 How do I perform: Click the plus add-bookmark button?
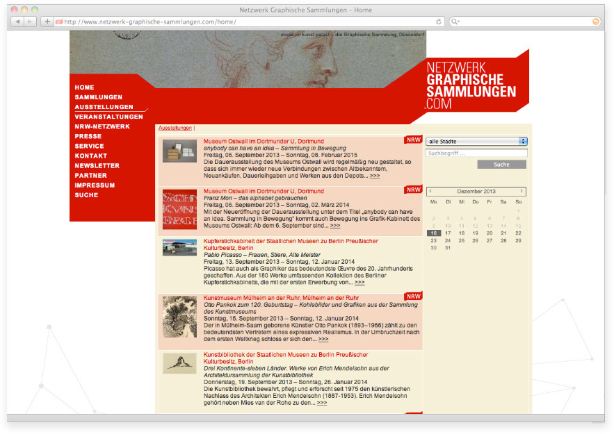pyautogui.click(x=47, y=22)
